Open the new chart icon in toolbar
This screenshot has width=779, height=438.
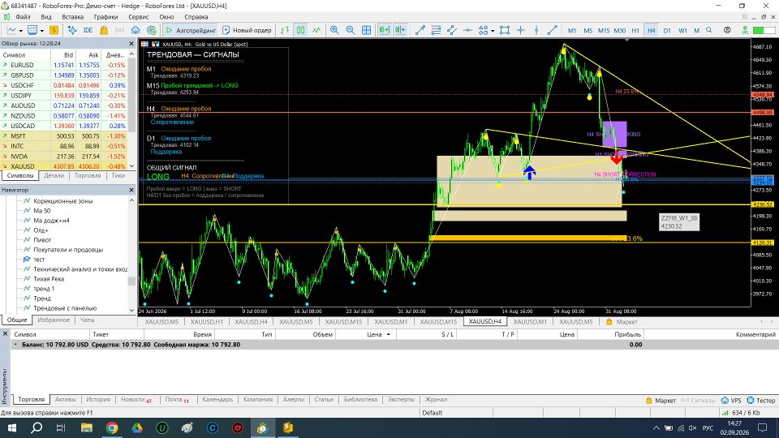pyautogui.click(x=13, y=30)
